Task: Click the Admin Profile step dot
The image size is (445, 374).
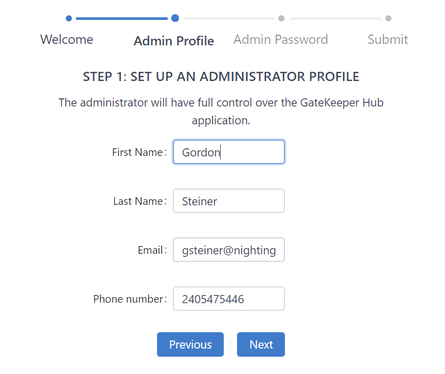Action: [175, 18]
